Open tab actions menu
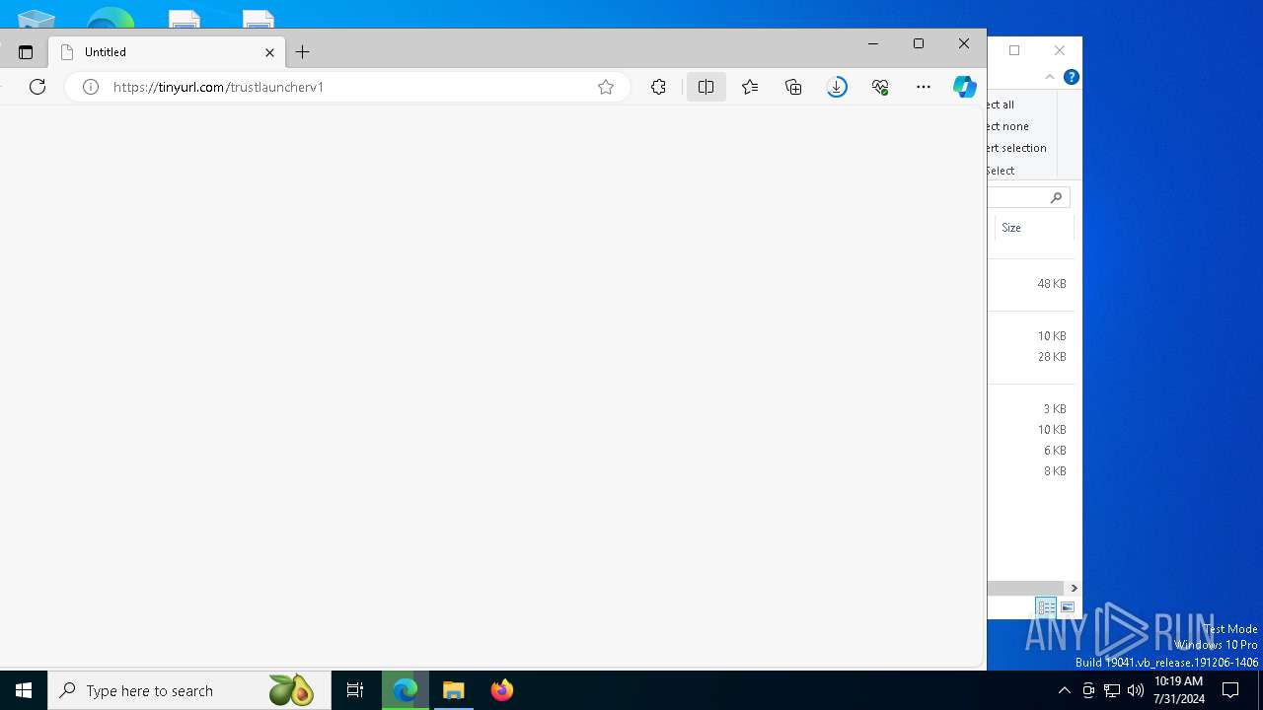1263x710 pixels. click(26, 52)
